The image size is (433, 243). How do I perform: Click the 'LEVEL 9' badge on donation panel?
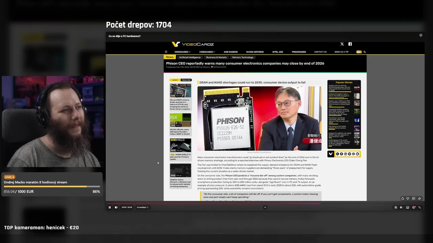[9, 177]
